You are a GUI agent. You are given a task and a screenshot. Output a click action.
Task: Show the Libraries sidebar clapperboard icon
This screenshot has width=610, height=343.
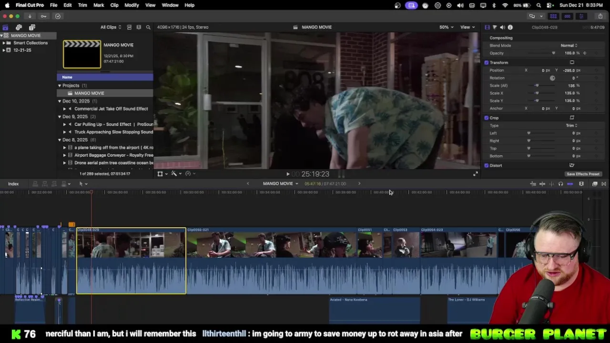pyautogui.click(x=5, y=27)
